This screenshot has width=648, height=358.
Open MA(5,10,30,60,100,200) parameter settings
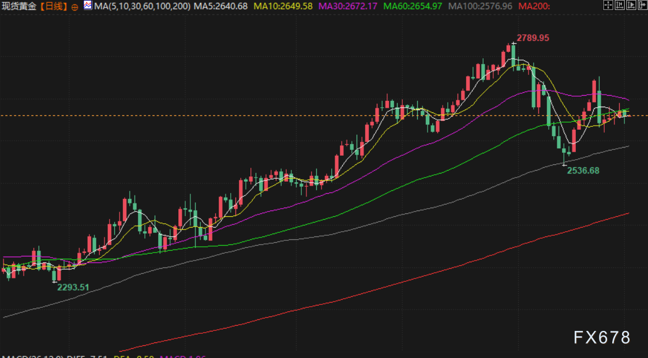click(143, 6)
